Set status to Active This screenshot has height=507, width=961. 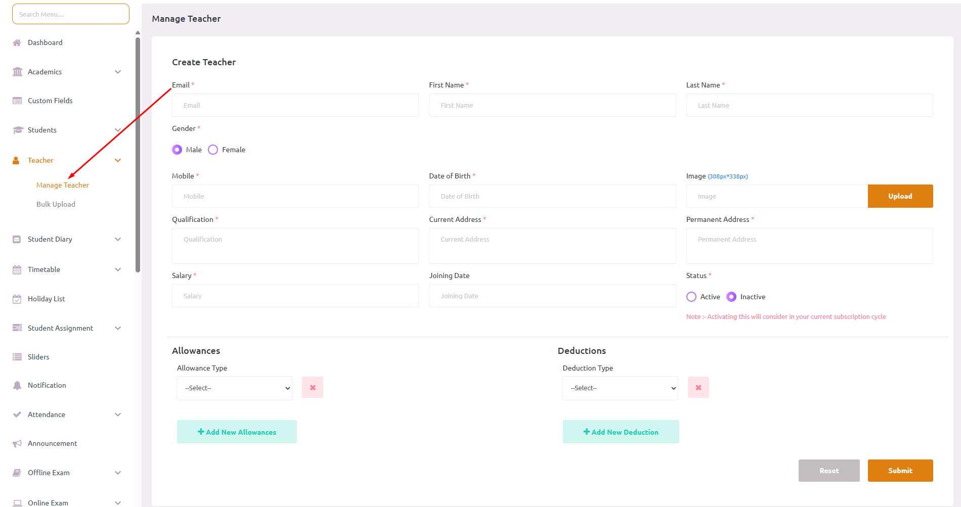tap(691, 297)
